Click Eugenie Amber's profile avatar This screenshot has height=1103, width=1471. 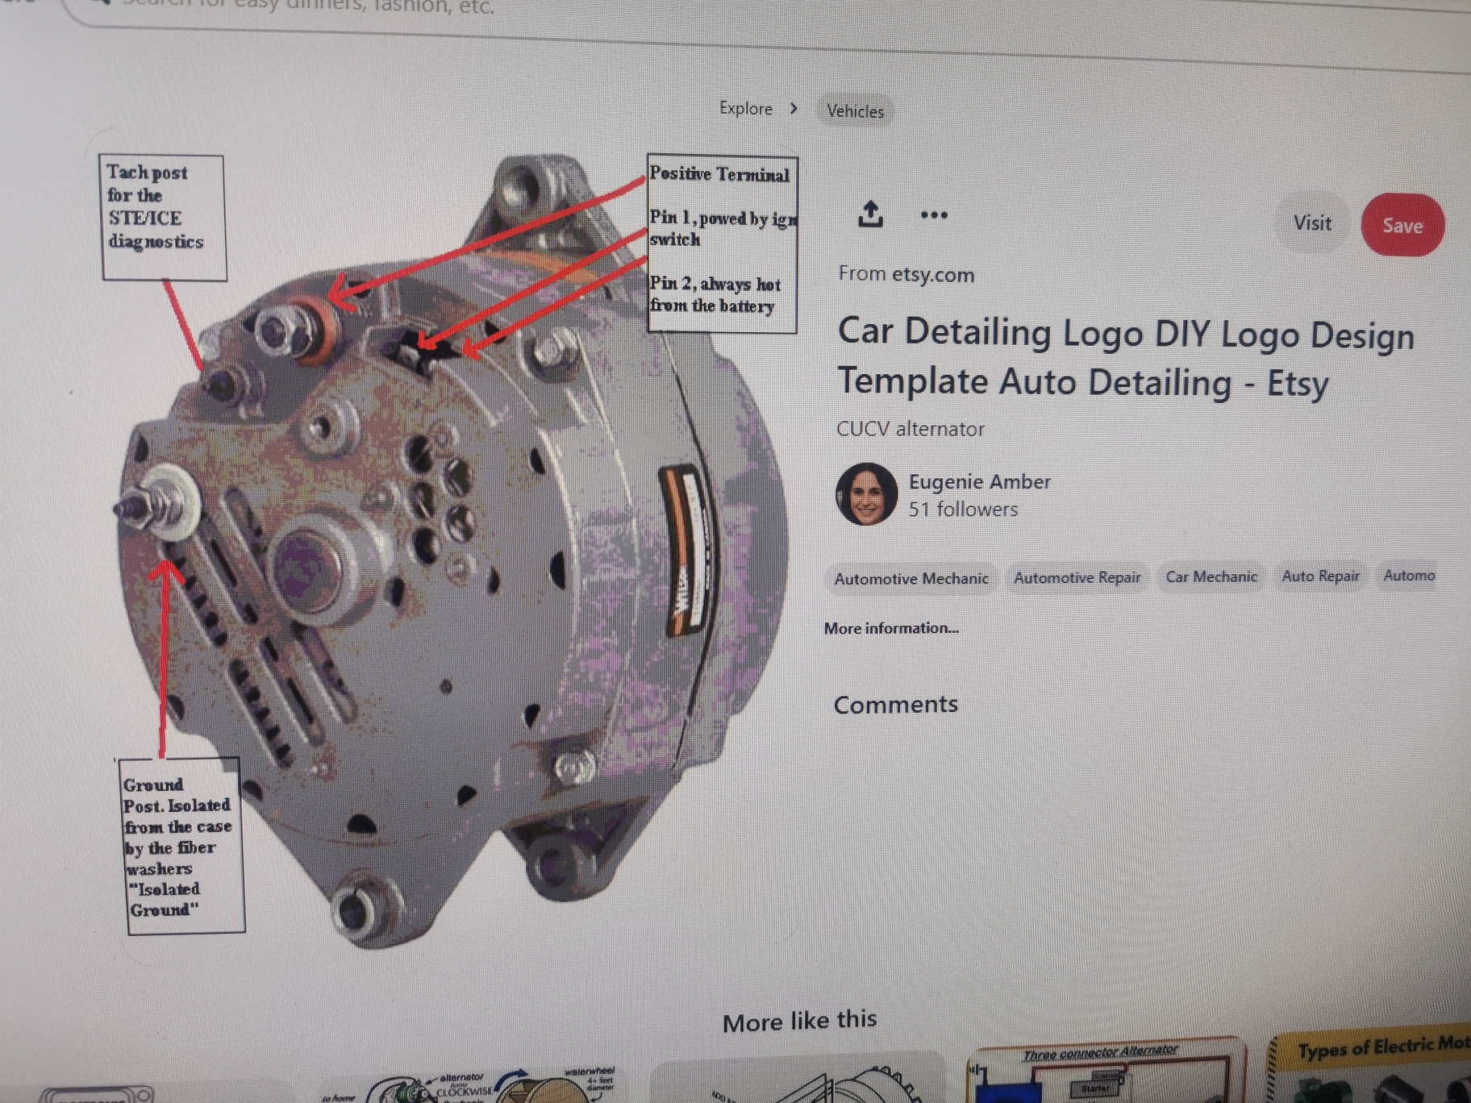(866, 494)
